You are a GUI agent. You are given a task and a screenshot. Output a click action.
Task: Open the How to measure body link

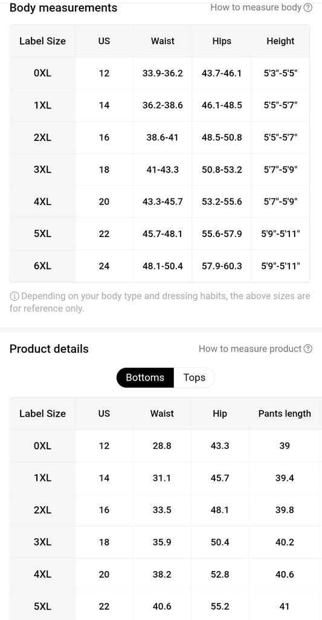tap(256, 7)
